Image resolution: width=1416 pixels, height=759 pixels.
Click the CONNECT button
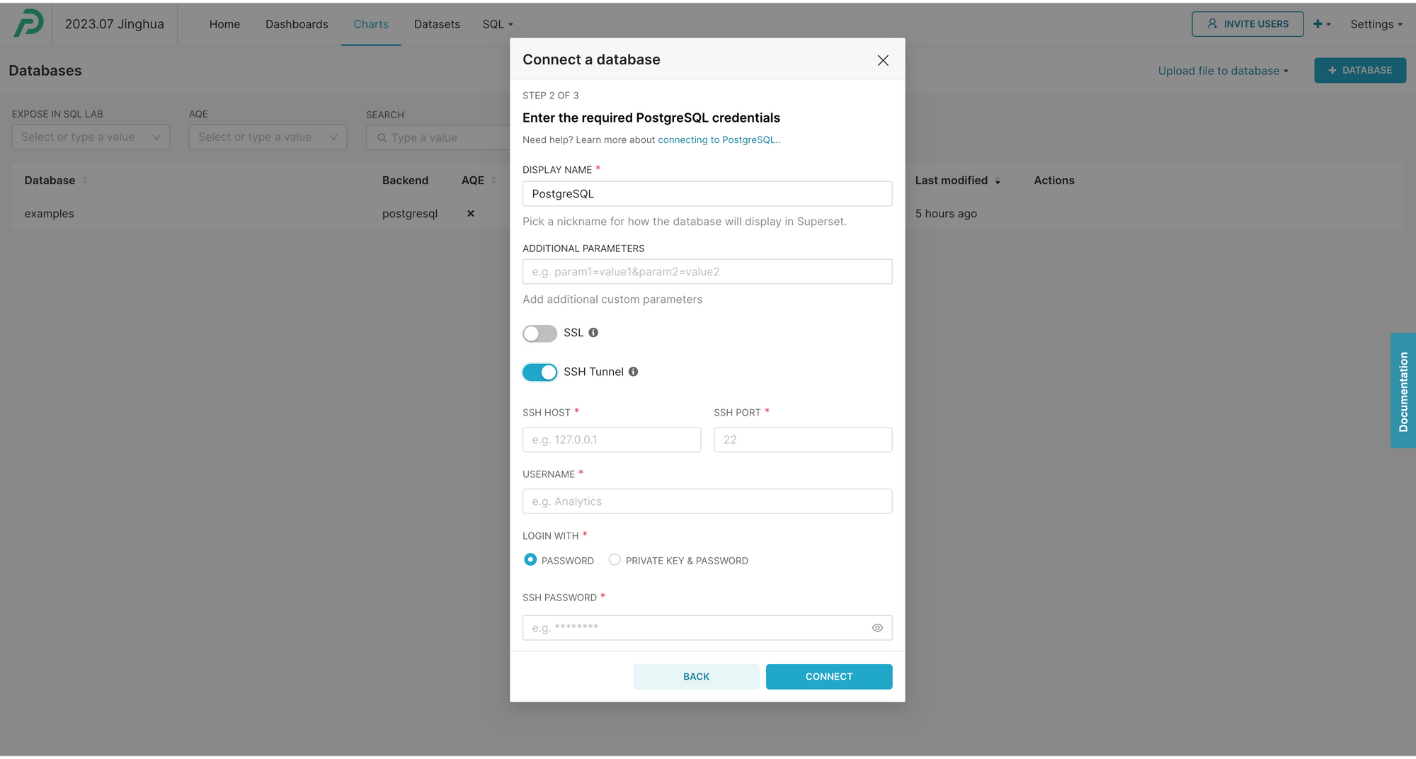[x=828, y=676]
